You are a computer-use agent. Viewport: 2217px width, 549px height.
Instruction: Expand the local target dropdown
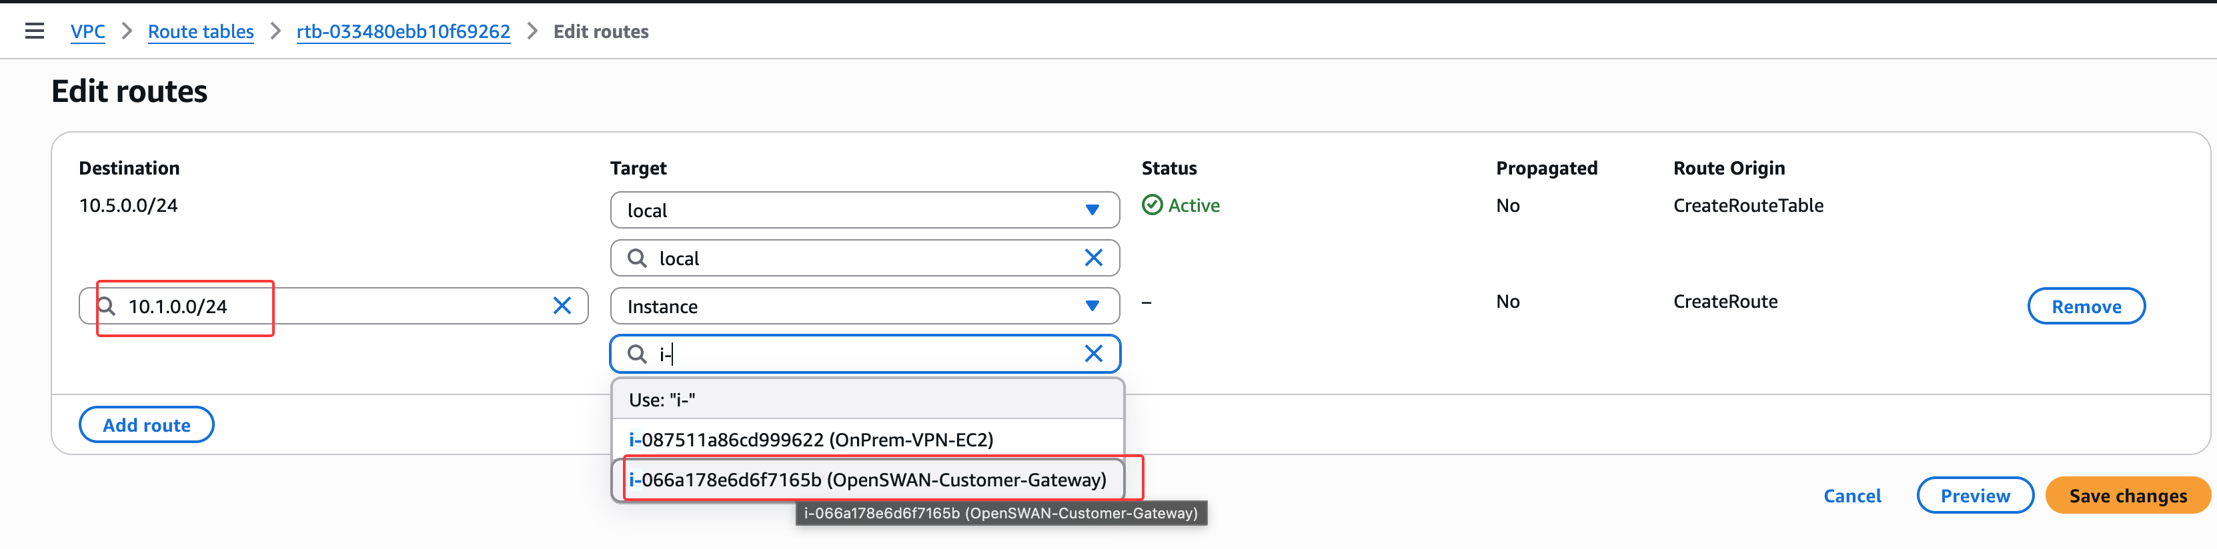1091,211
